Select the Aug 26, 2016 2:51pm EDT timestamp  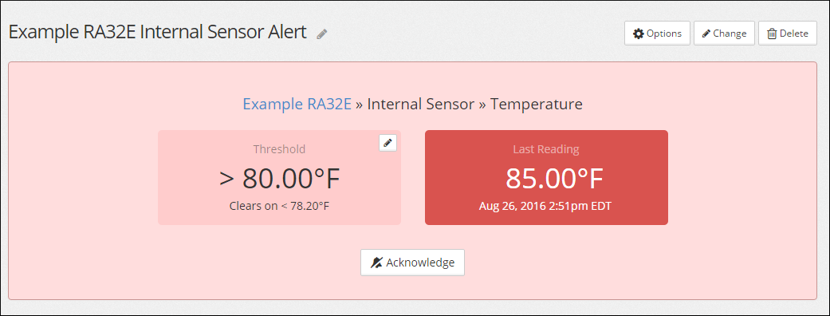click(x=545, y=206)
